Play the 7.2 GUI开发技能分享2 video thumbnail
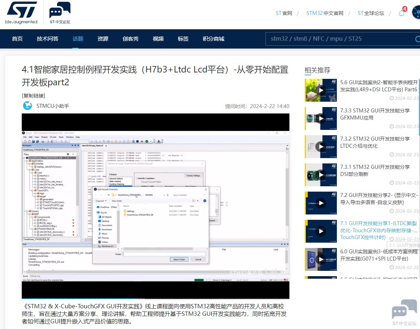The image size is (420, 329). [x=321, y=203]
